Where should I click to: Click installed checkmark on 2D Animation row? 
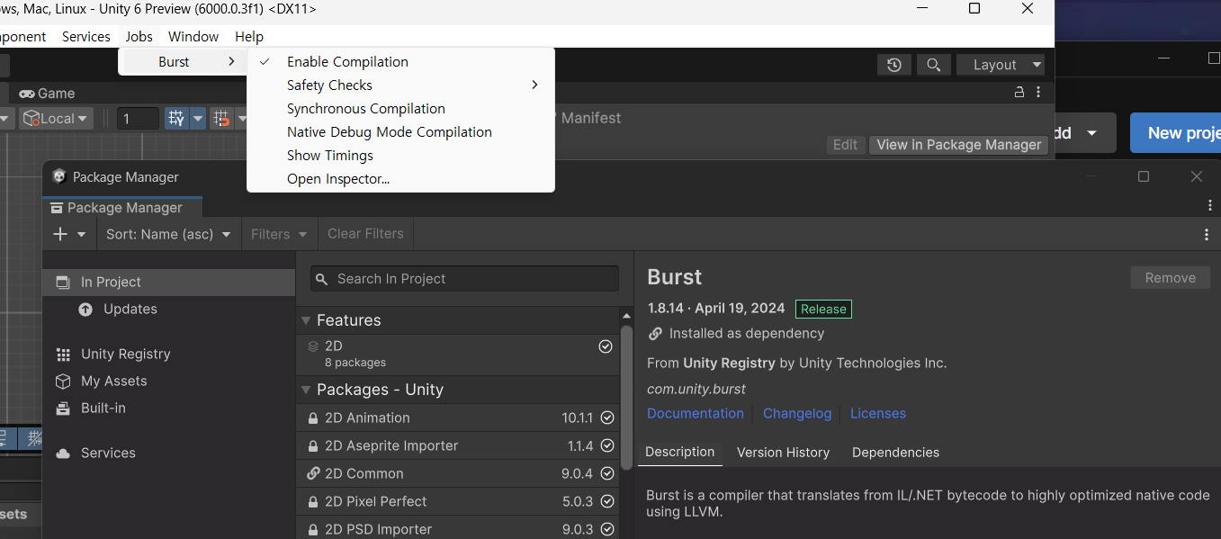click(607, 418)
